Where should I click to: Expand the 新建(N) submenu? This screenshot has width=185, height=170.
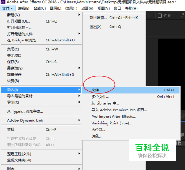[41, 15]
